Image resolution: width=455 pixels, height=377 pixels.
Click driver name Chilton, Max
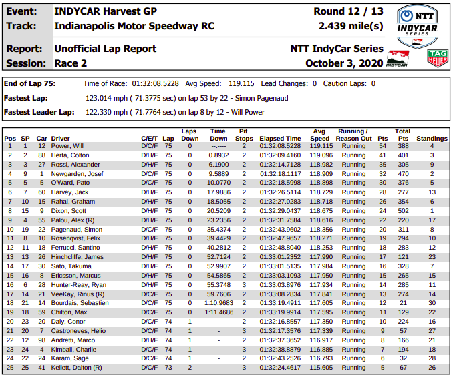(x=69, y=312)
